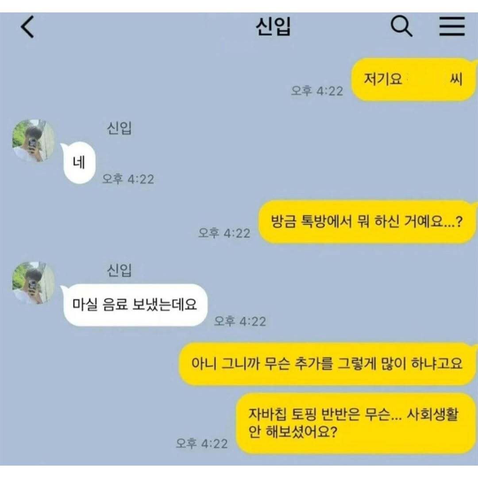Tap timestamp beside 자바칩 토핑 message
478x478 pixels.
point(202,443)
